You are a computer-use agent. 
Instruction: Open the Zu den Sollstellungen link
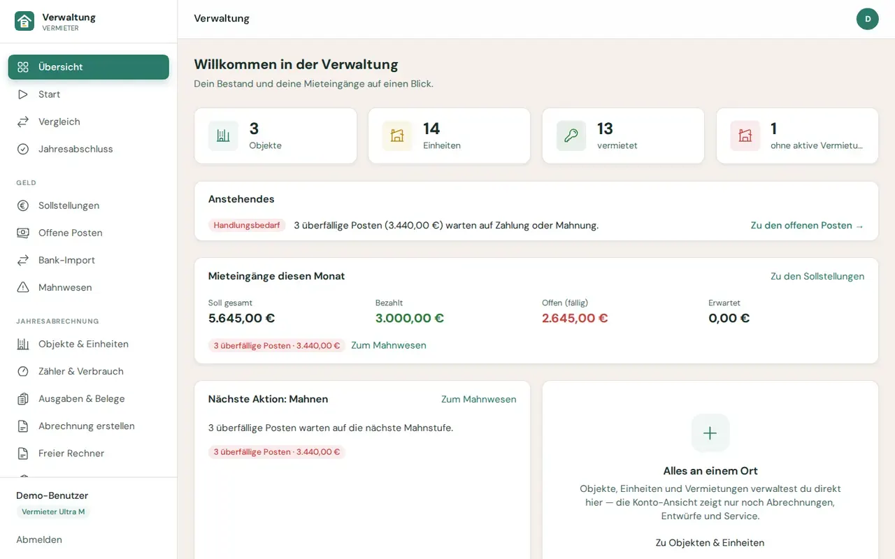(x=817, y=276)
